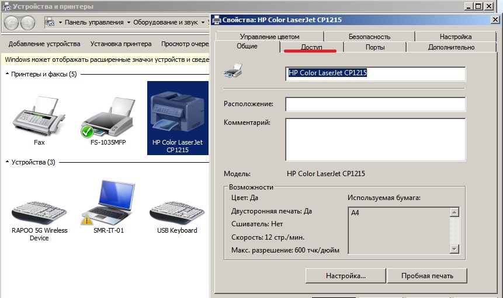
Task: Click the forward navigation arrow button
Action: click(x=27, y=23)
